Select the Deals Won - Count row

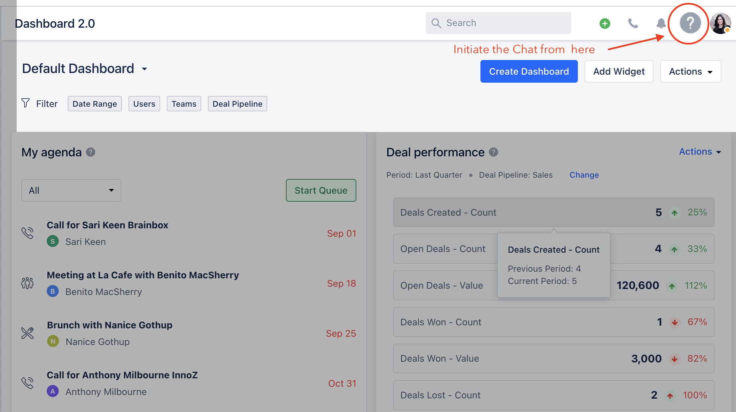(554, 322)
